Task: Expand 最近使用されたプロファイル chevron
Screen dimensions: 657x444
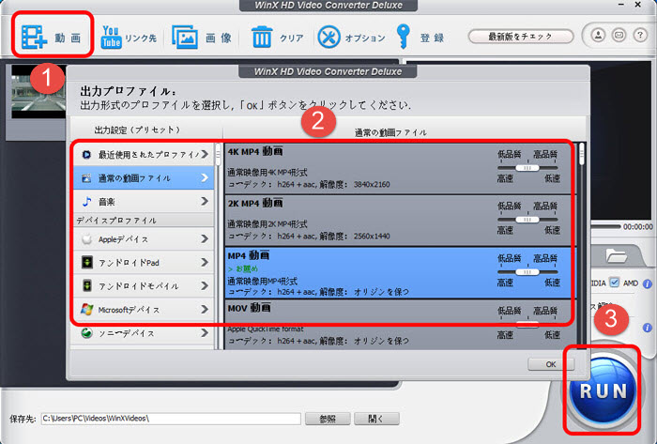Action: tap(205, 154)
